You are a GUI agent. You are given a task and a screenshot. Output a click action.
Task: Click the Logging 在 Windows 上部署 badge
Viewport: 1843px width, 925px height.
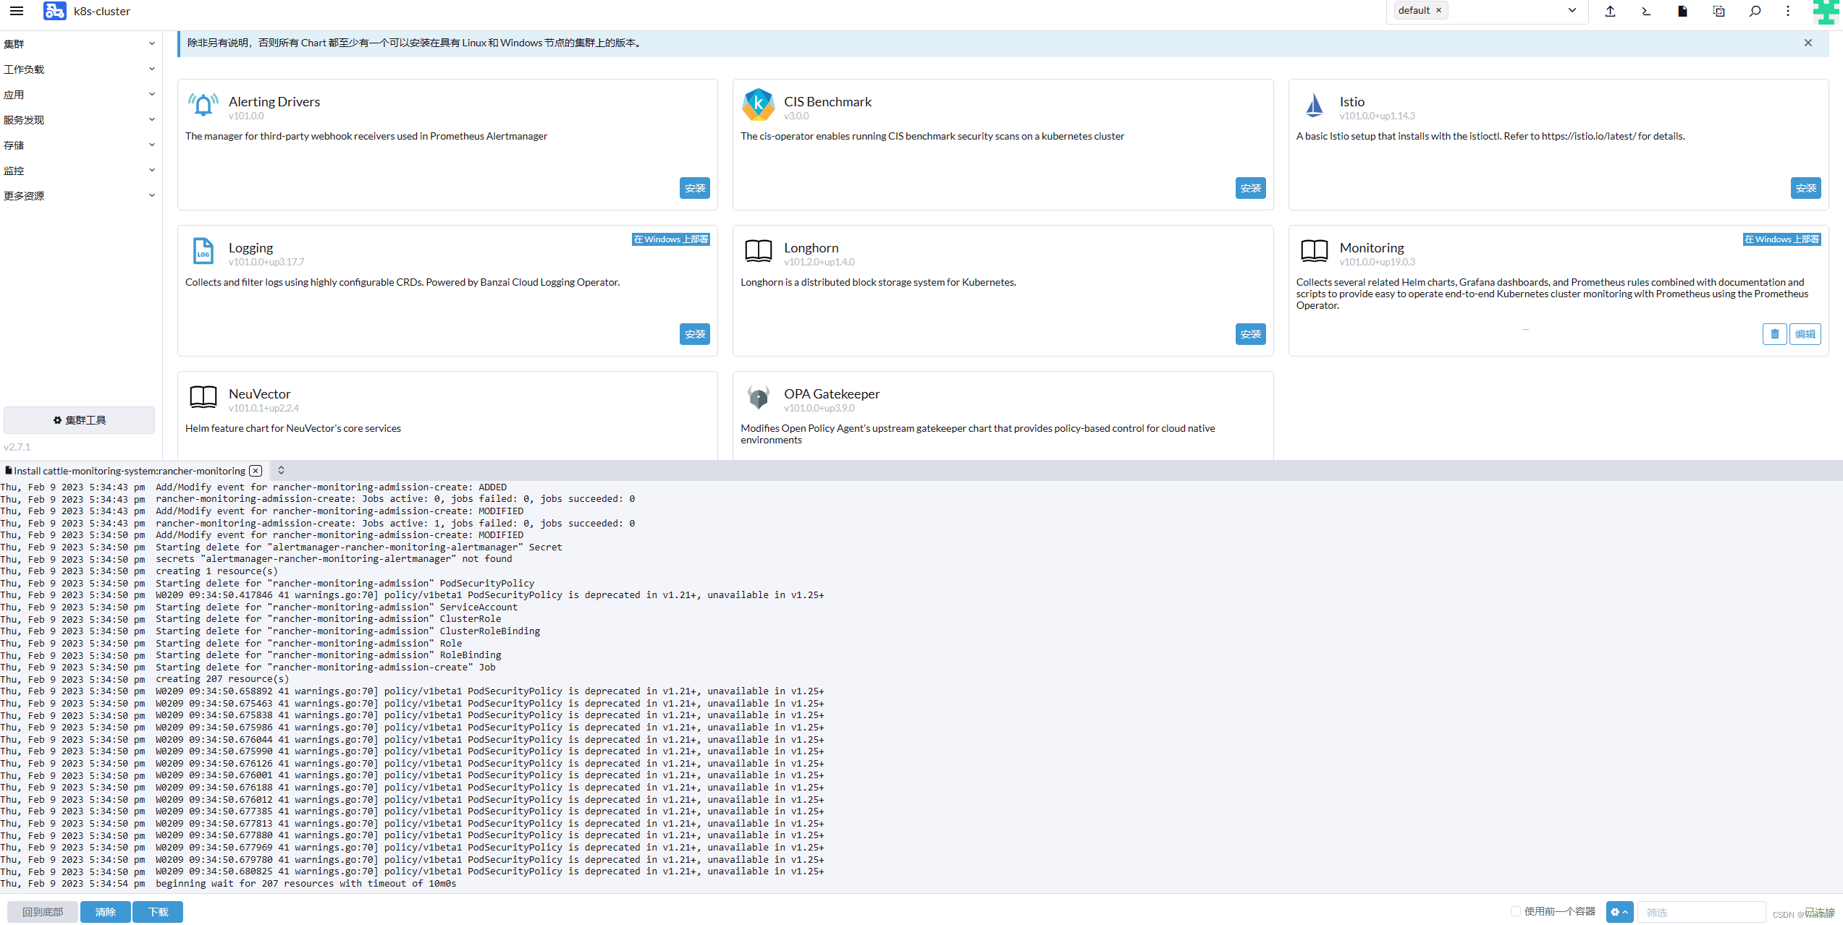click(670, 239)
